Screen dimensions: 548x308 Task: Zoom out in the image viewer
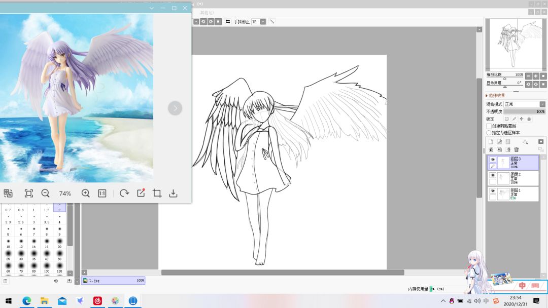[x=45, y=193]
